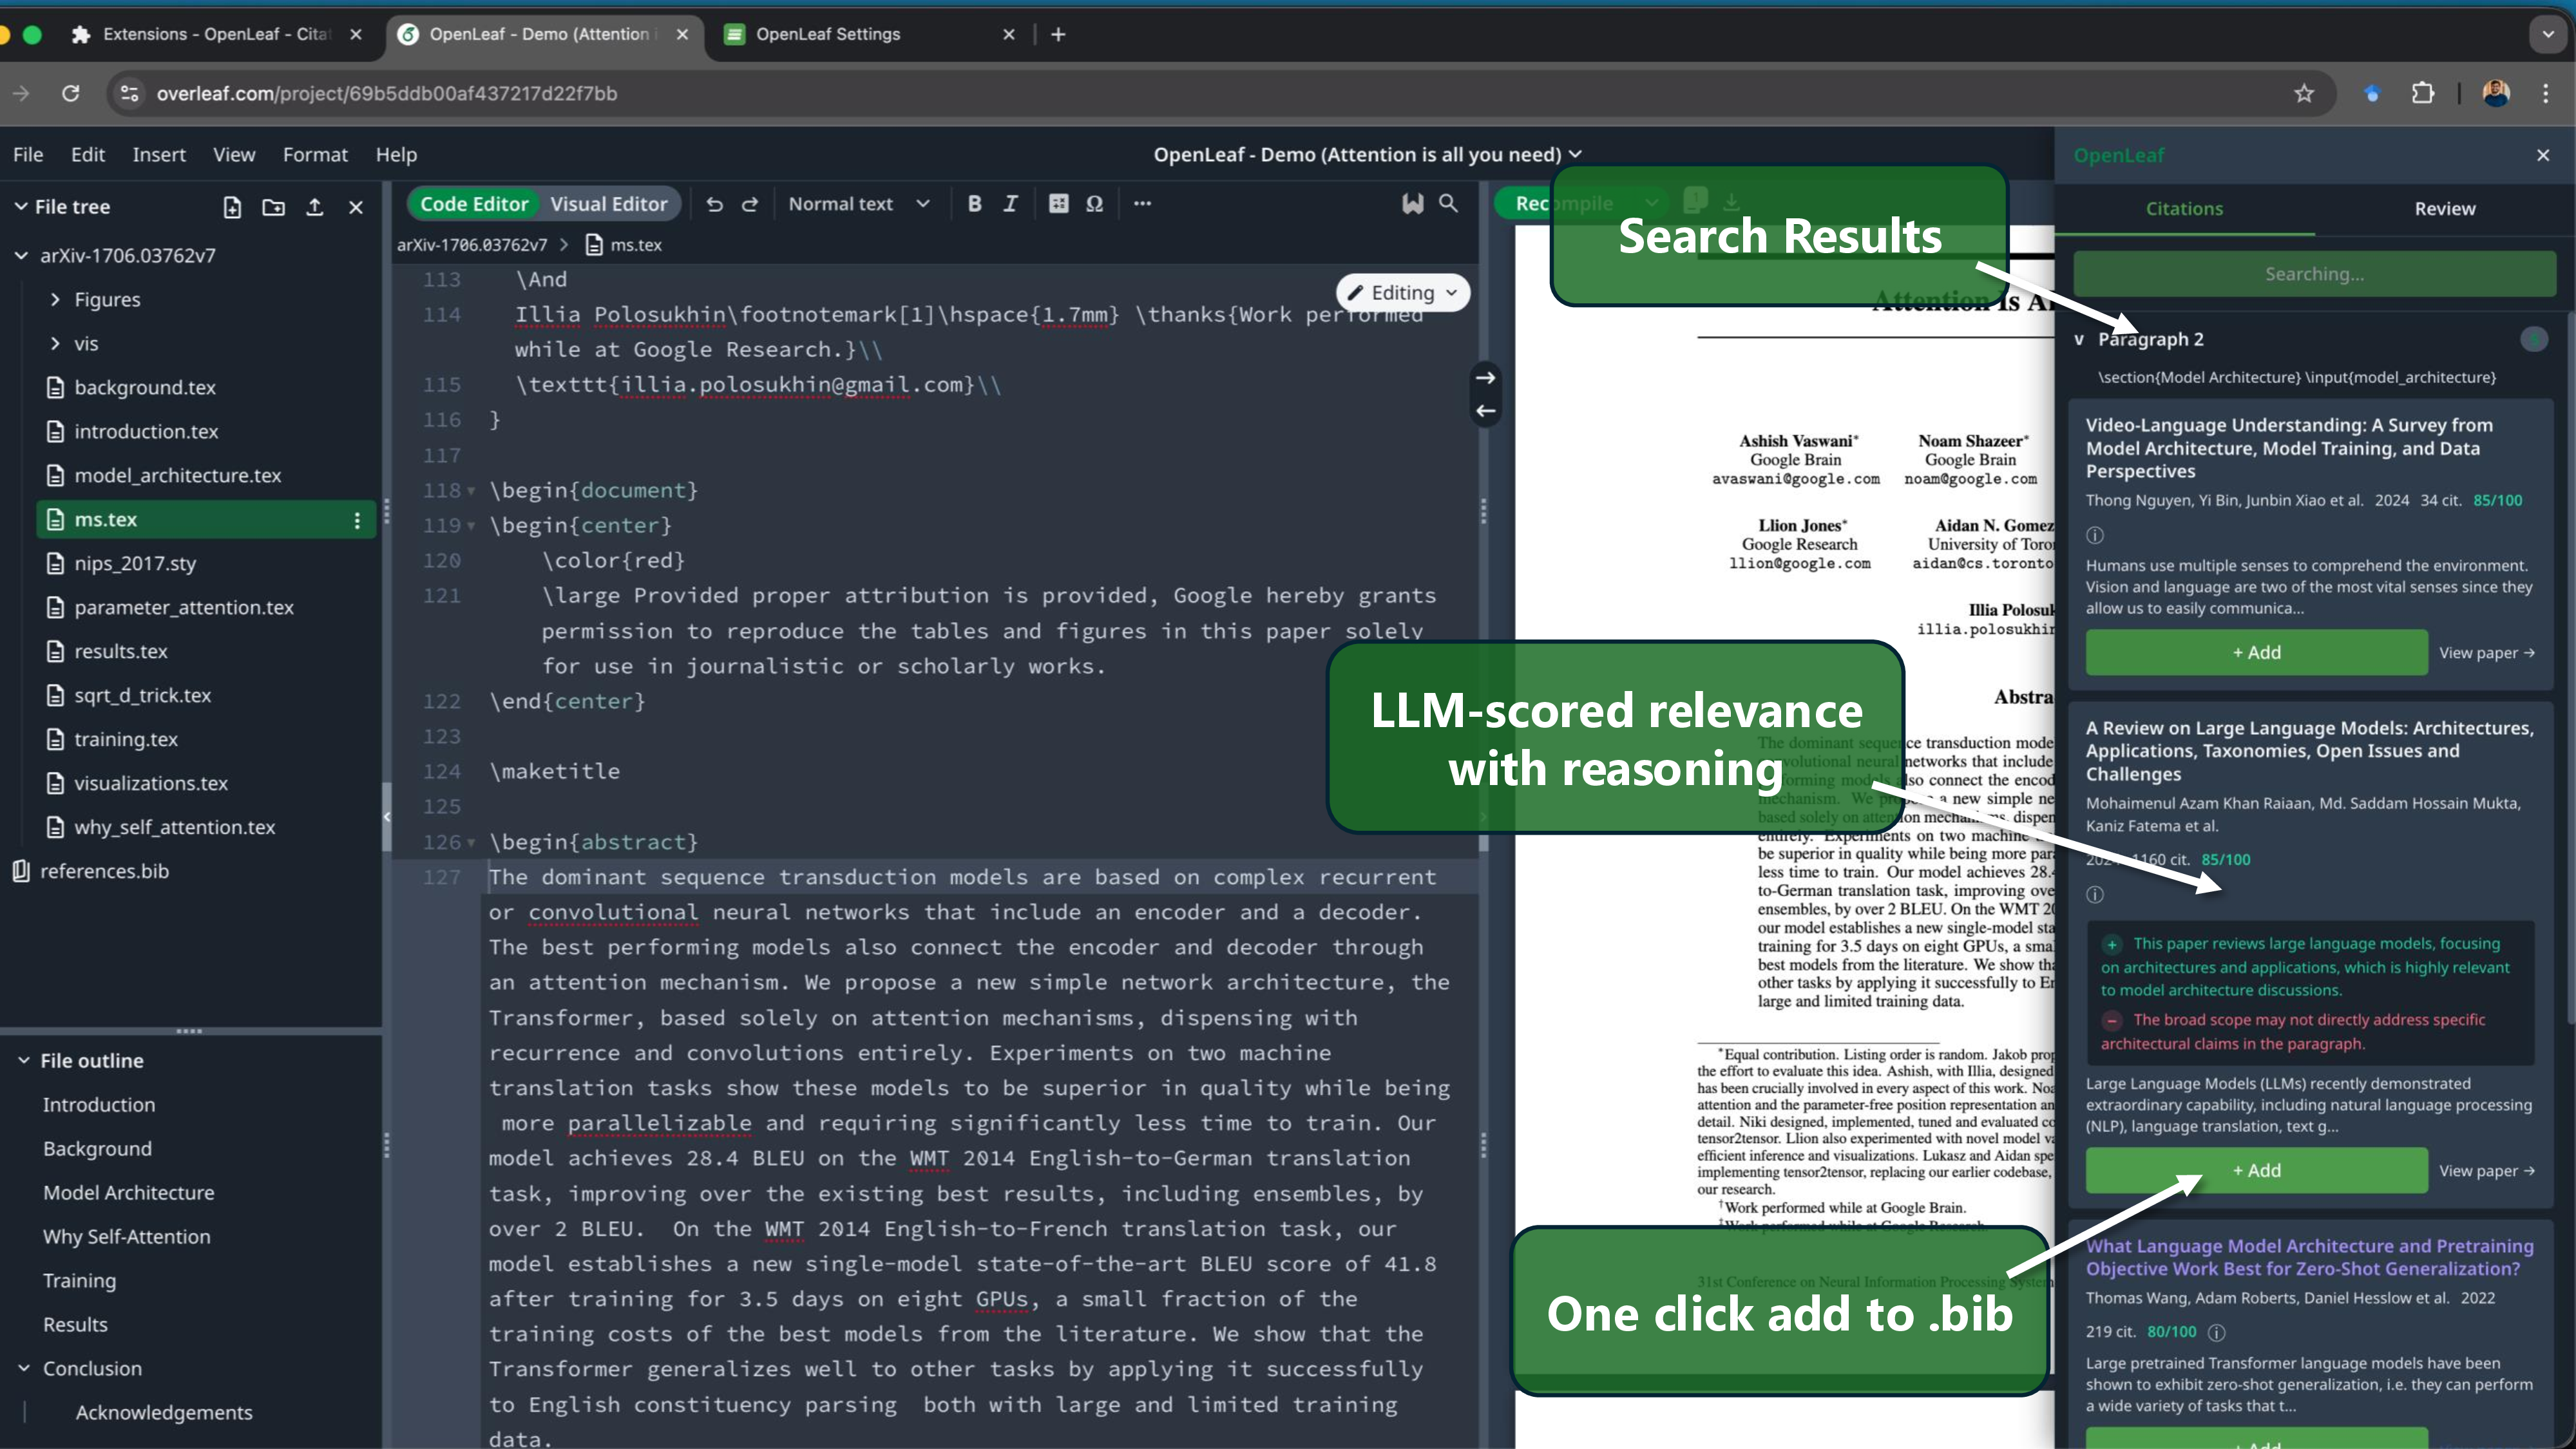Redo the last edit
The image size is (2576, 1449).
[x=750, y=204]
